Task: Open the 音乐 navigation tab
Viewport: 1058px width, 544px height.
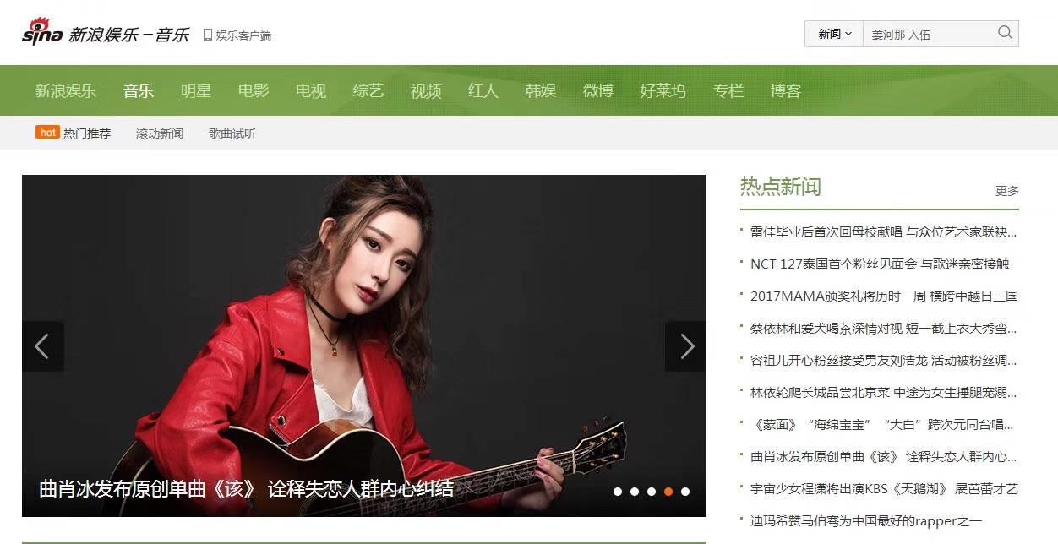Action: click(x=139, y=90)
